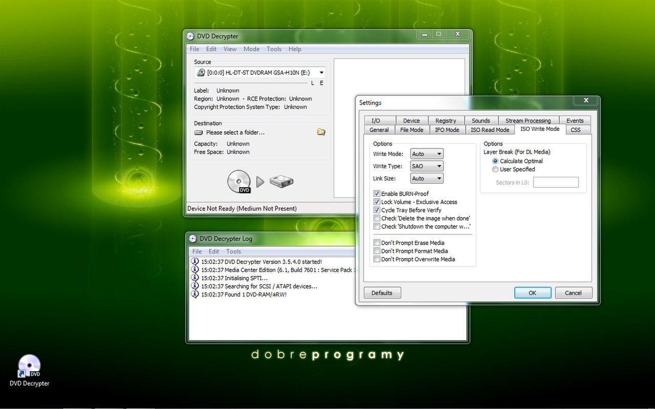655x409 pixels.
Task: Click 'Device Not Ready (Medium Not Present)' status
Action: point(242,209)
